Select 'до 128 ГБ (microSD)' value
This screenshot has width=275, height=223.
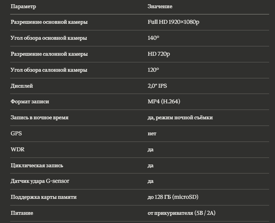(x=176, y=197)
